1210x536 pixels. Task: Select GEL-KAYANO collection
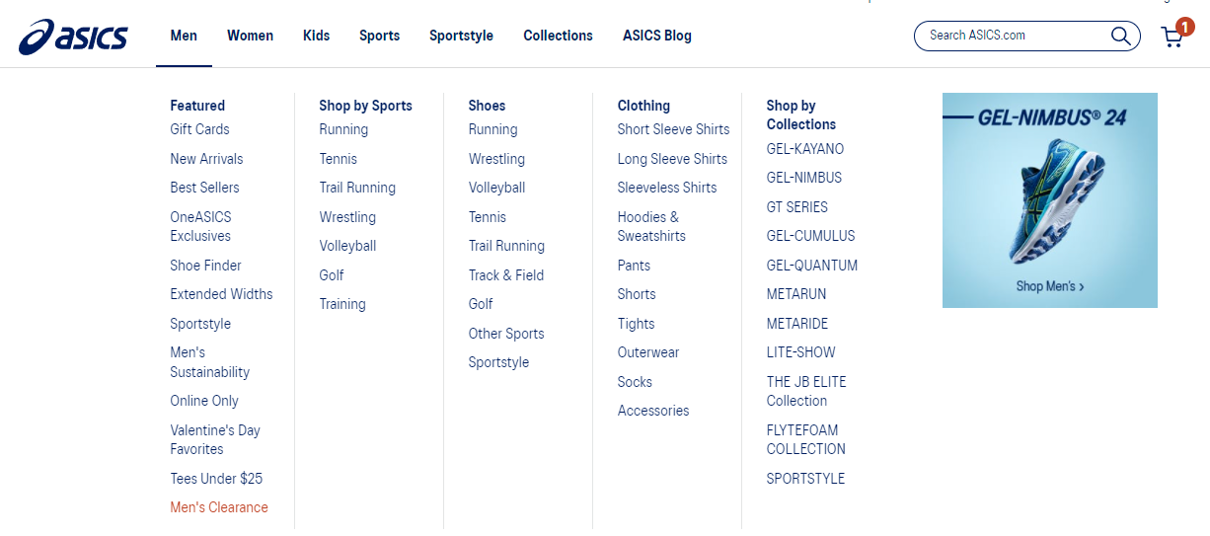coord(805,149)
